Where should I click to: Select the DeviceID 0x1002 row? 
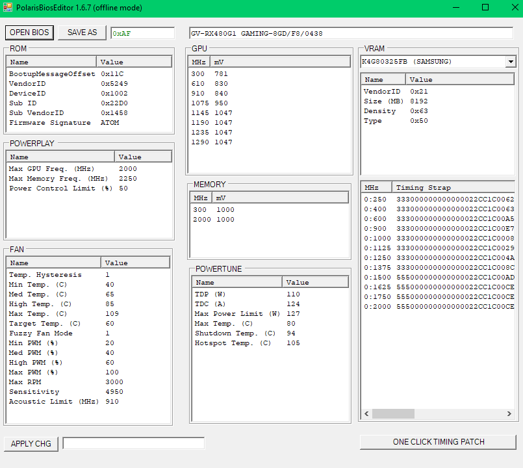pos(89,94)
